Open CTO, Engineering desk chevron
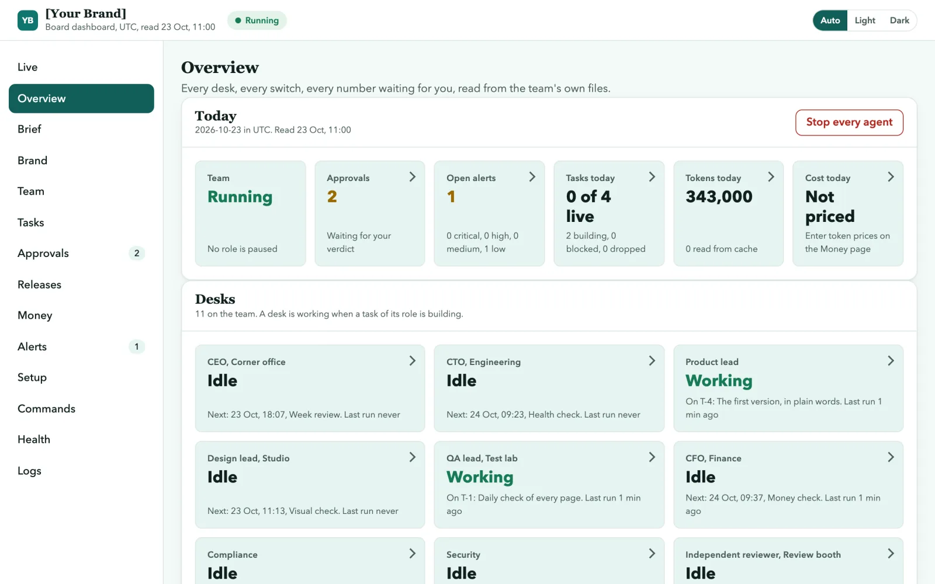 [x=652, y=361]
